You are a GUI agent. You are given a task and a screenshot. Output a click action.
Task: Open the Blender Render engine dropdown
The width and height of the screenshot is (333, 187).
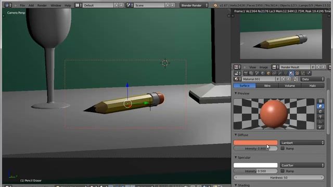194,5
